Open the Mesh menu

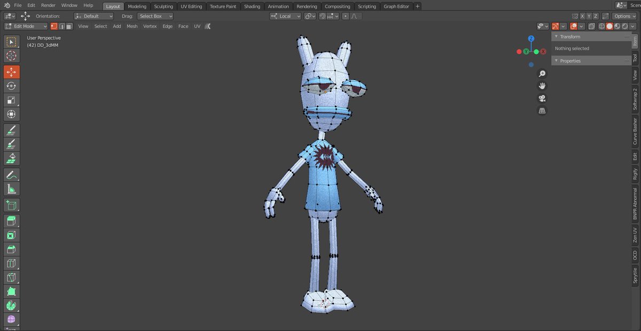pyautogui.click(x=132, y=26)
